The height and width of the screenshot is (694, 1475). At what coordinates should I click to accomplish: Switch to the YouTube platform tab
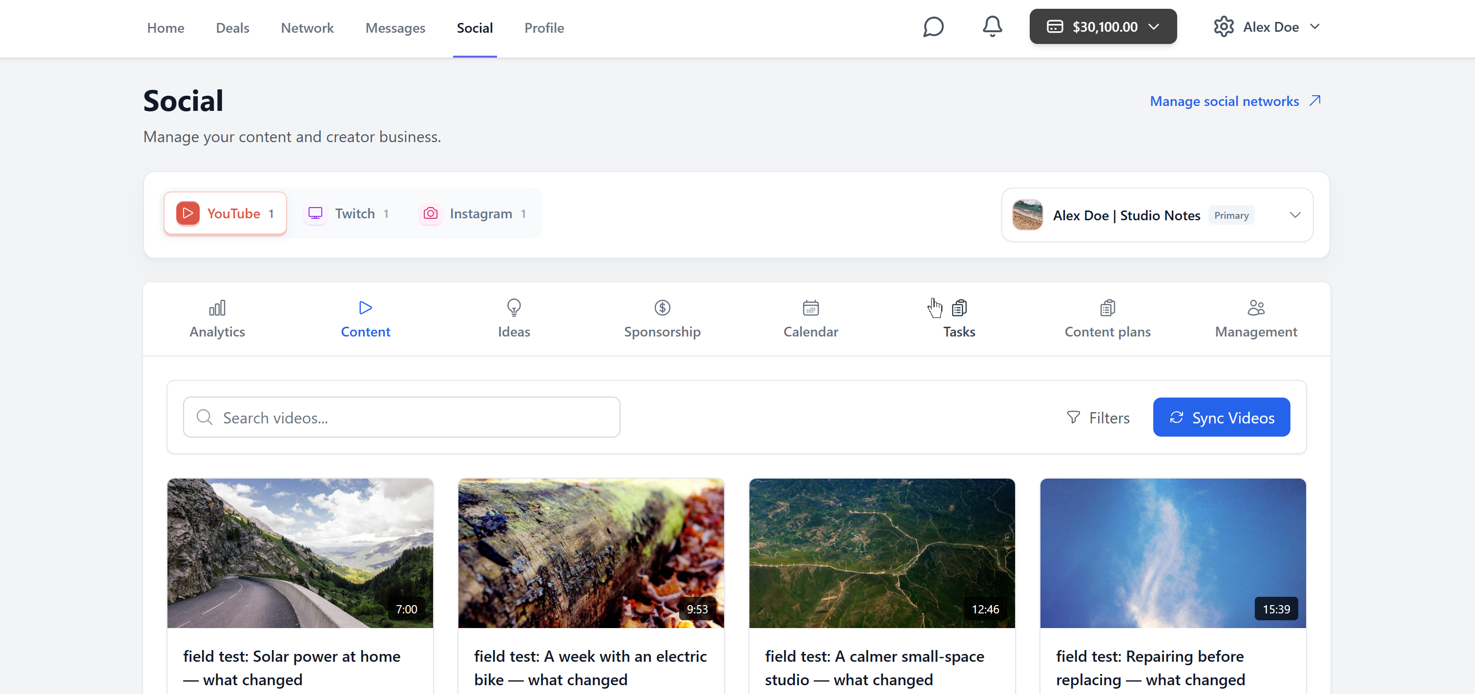click(225, 213)
